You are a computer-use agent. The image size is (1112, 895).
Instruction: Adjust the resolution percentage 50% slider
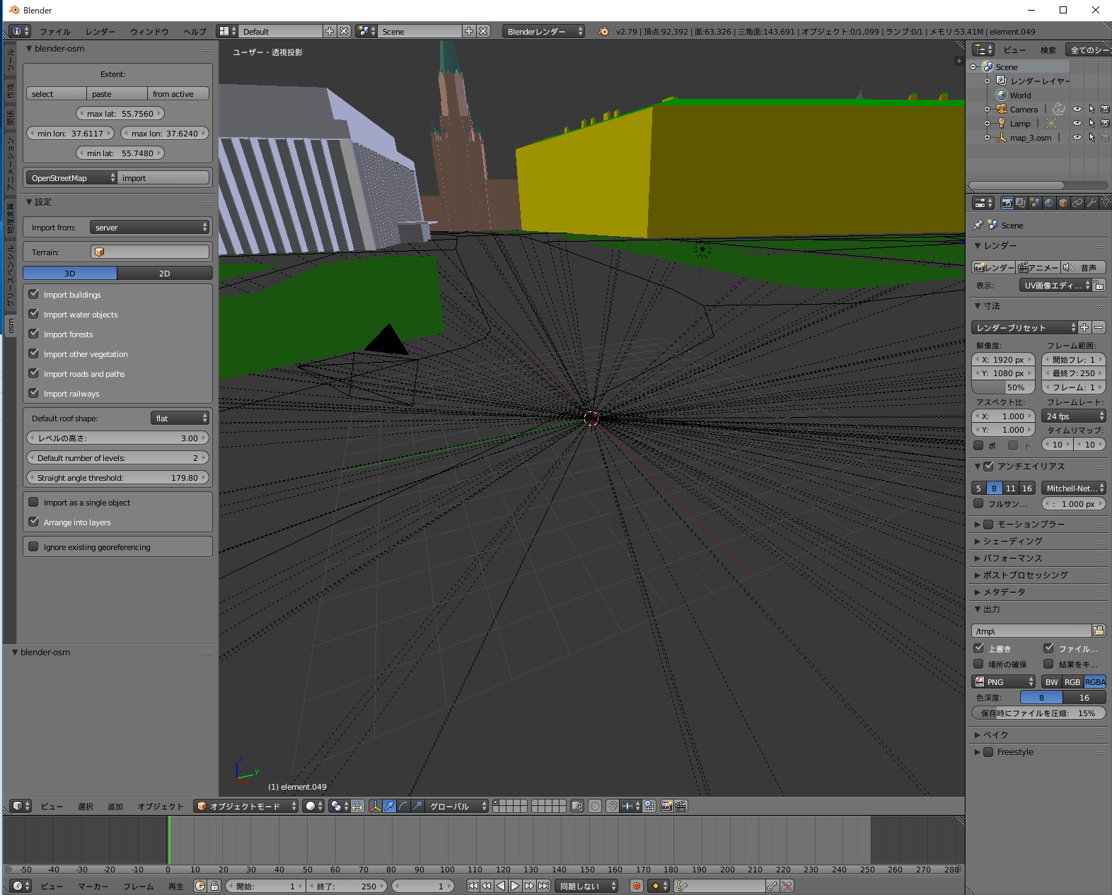[x=1003, y=387]
